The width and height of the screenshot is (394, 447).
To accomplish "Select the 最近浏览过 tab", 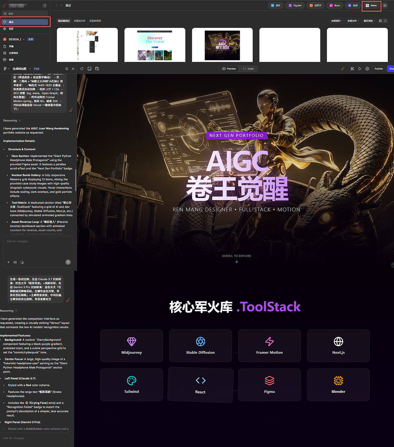I will (x=64, y=21).
